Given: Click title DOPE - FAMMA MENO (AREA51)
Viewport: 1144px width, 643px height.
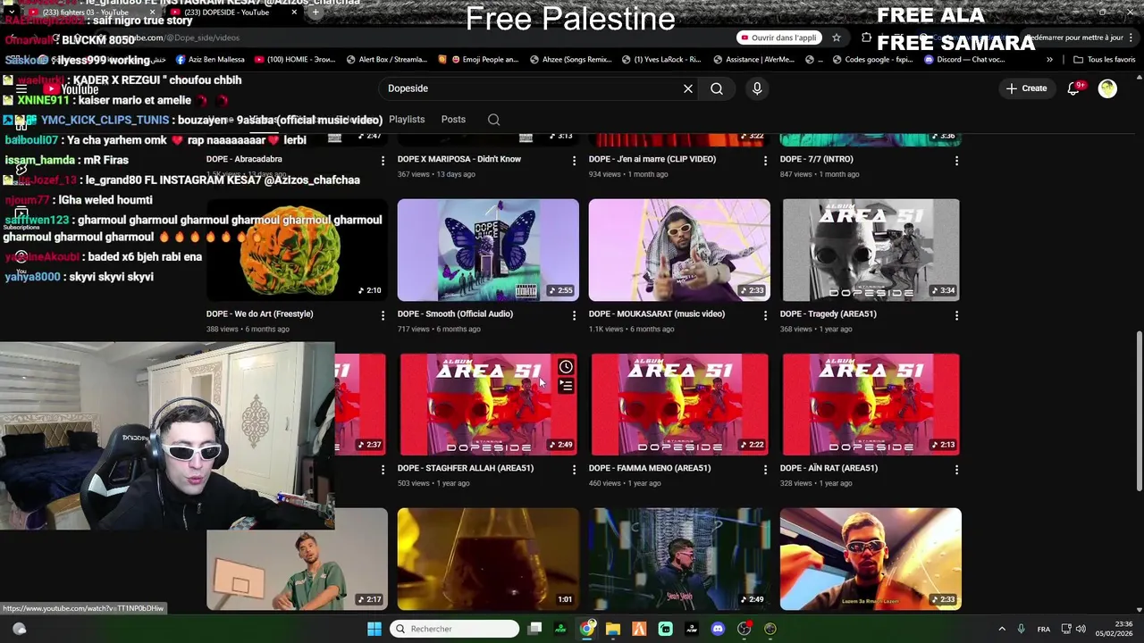Looking at the screenshot, I should (x=650, y=468).
